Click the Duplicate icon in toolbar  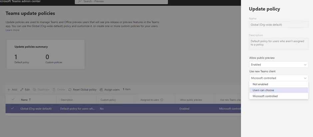click(35, 90)
